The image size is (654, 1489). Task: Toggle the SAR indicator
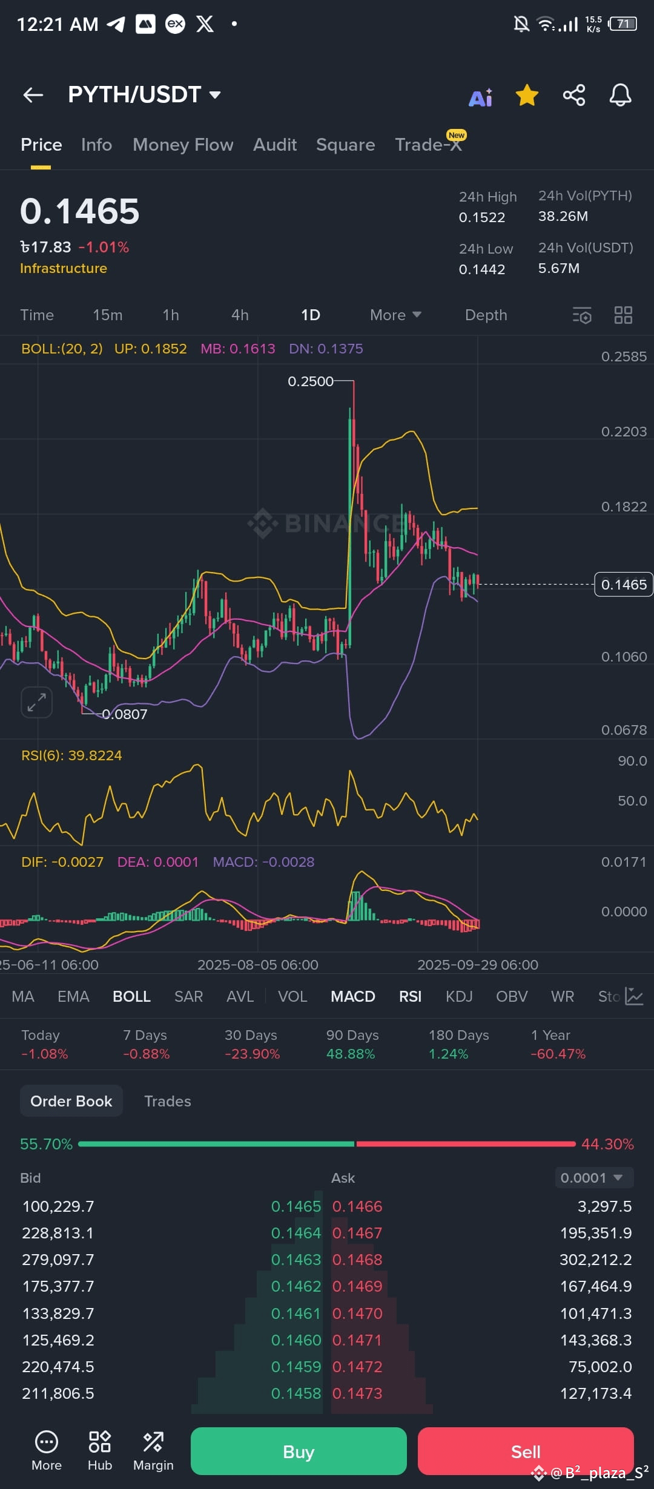pos(188,996)
